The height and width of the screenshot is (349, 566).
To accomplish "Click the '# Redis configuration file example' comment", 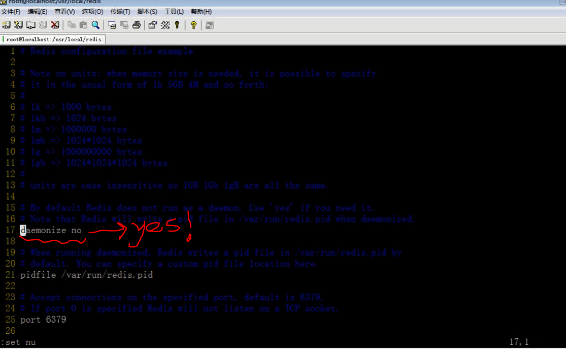I will [x=107, y=51].
